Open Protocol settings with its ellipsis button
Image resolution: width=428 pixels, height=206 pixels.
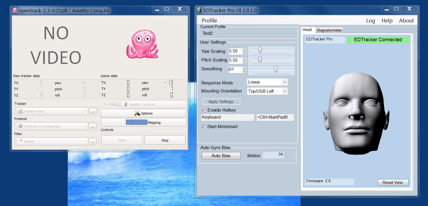93,126
